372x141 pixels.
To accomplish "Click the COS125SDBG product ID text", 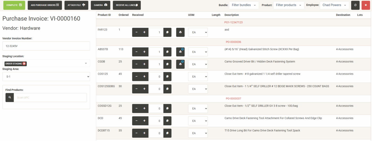I will (x=106, y=86).
